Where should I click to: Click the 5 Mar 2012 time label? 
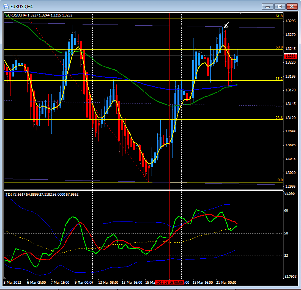(13, 282)
